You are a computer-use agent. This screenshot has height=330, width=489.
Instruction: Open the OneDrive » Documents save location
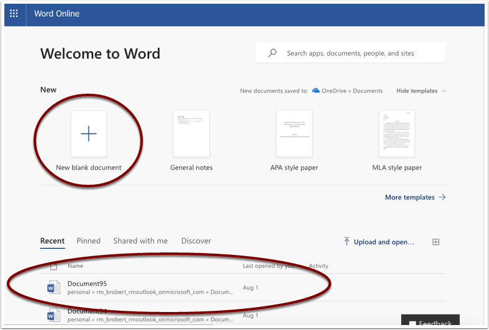click(352, 91)
